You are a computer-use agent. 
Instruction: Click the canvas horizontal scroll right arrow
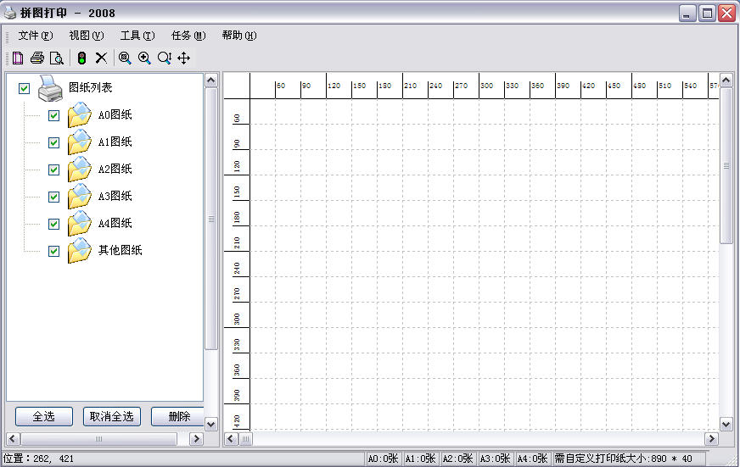[711, 439]
